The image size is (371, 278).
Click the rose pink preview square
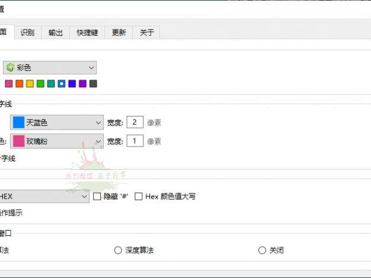pos(19,141)
